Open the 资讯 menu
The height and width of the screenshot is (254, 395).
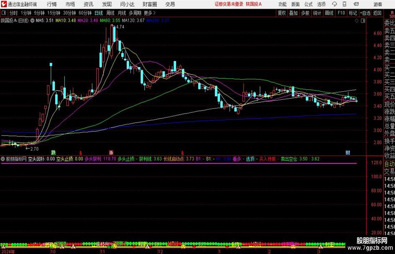pos(88,4)
